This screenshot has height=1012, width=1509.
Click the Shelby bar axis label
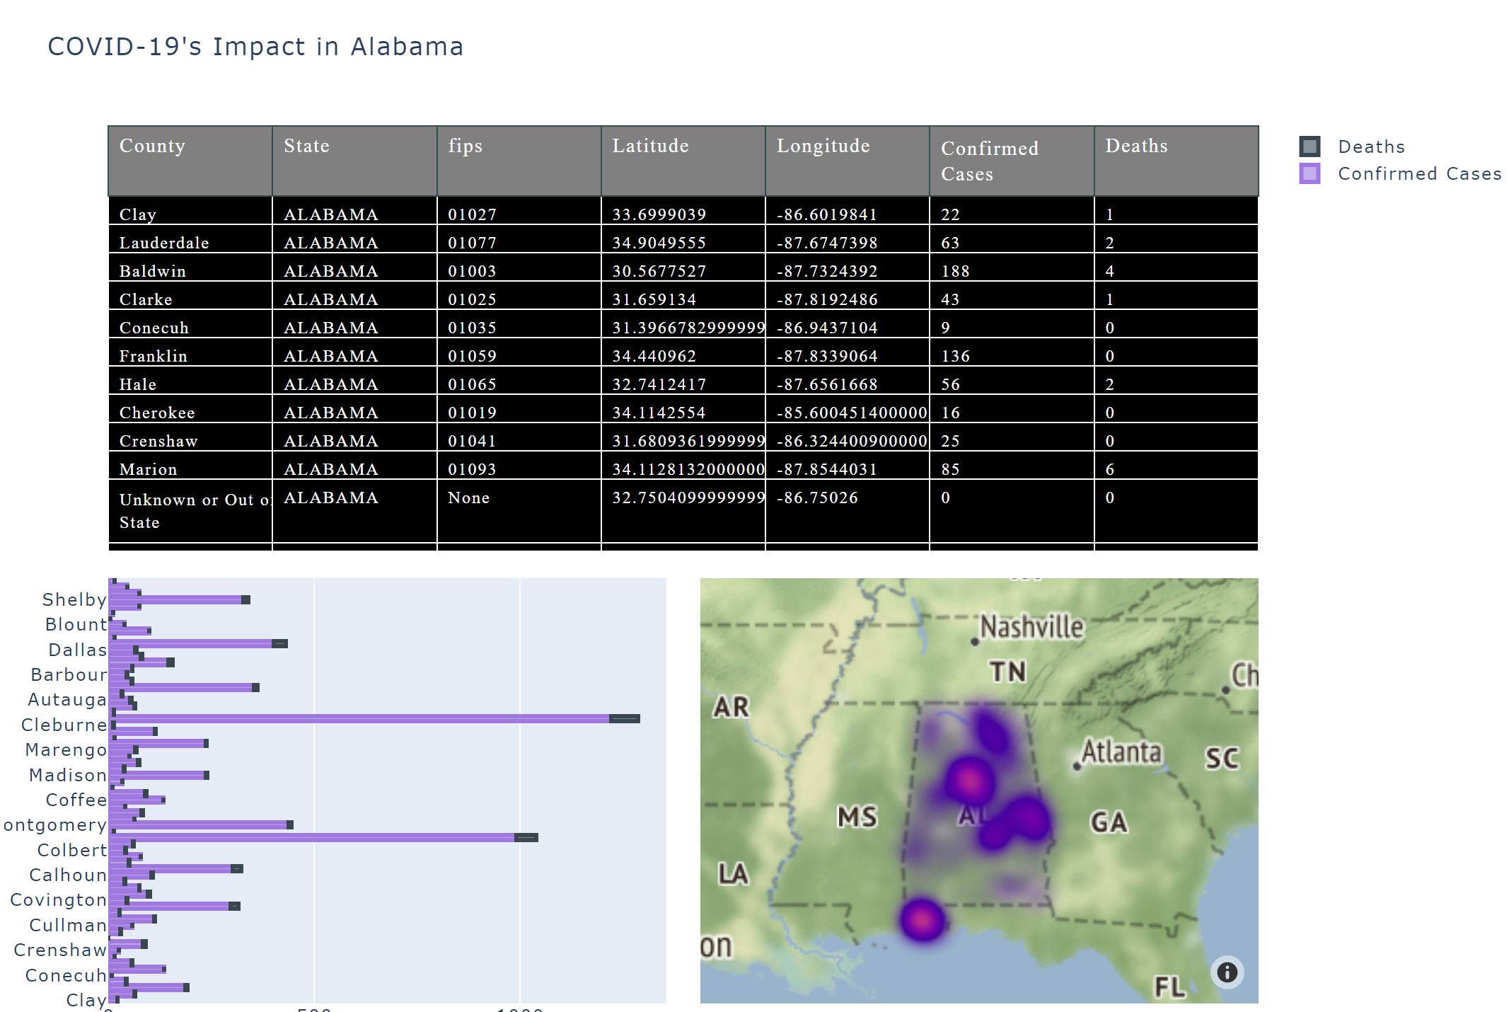click(74, 599)
